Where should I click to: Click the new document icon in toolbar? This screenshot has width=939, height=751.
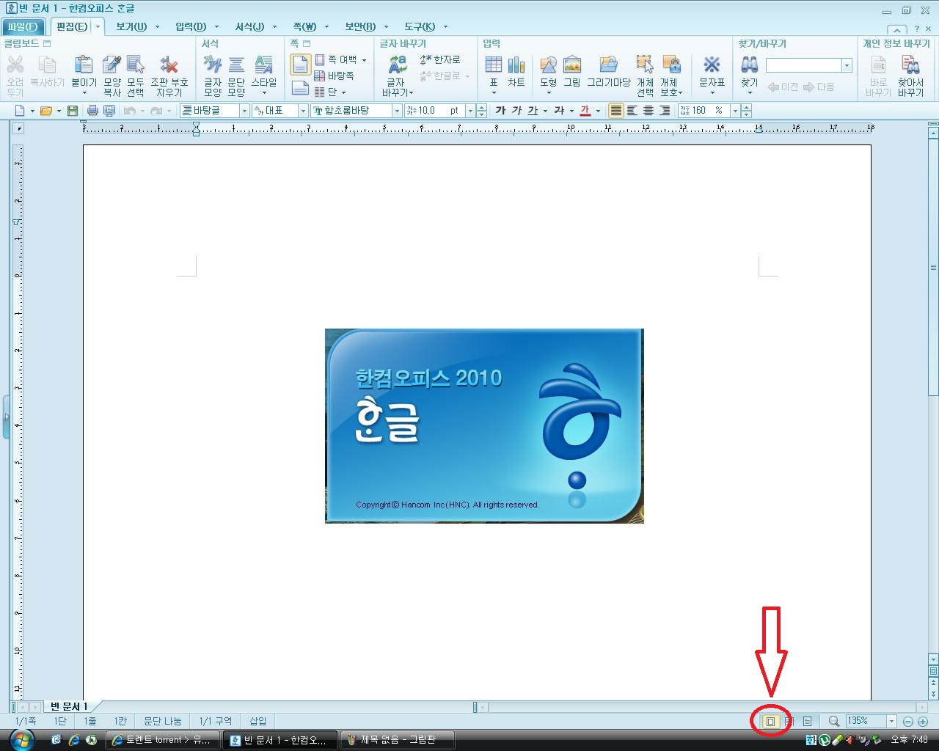[20, 111]
